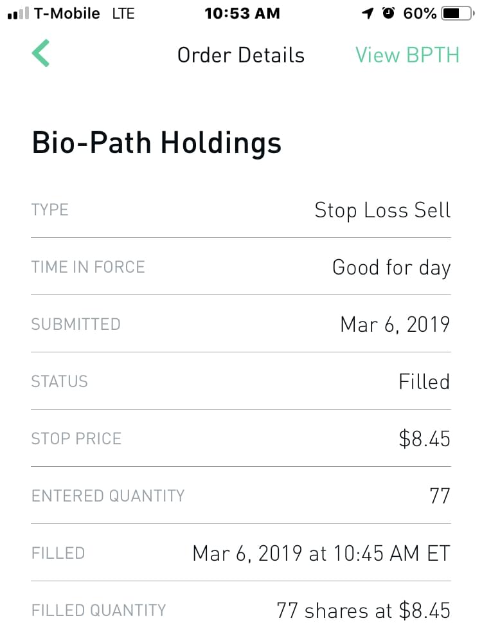Tap the Bio-Path Holdings heading
482x634 pixels.
tap(156, 142)
